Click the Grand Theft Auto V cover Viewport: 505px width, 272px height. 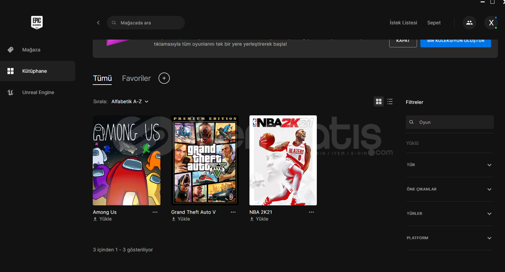pyautogui.click(x=205, y=160)
